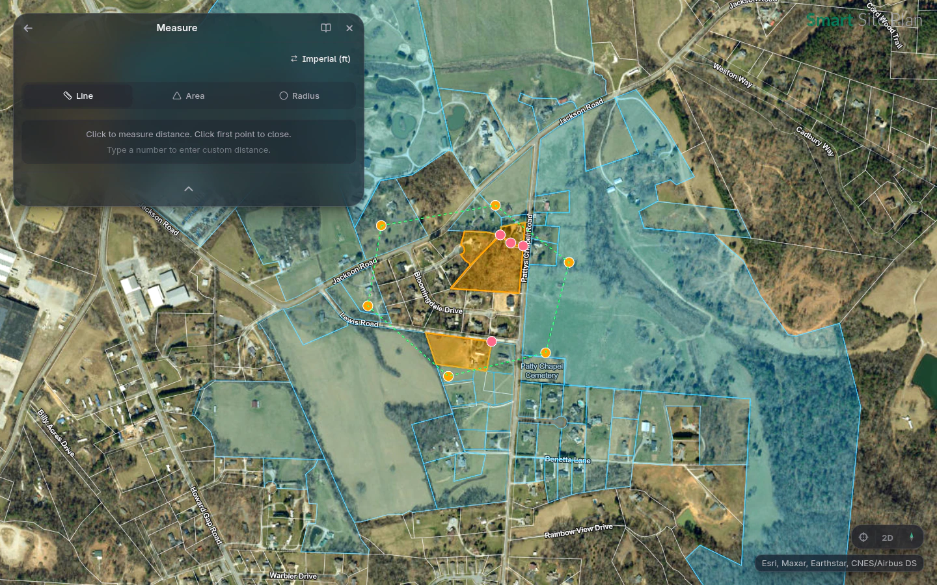937x585 pixels.
Task: Click the orange marker above Patty Chapel Cemetery label
Action: pyautogui.click(x=545, y=353)
